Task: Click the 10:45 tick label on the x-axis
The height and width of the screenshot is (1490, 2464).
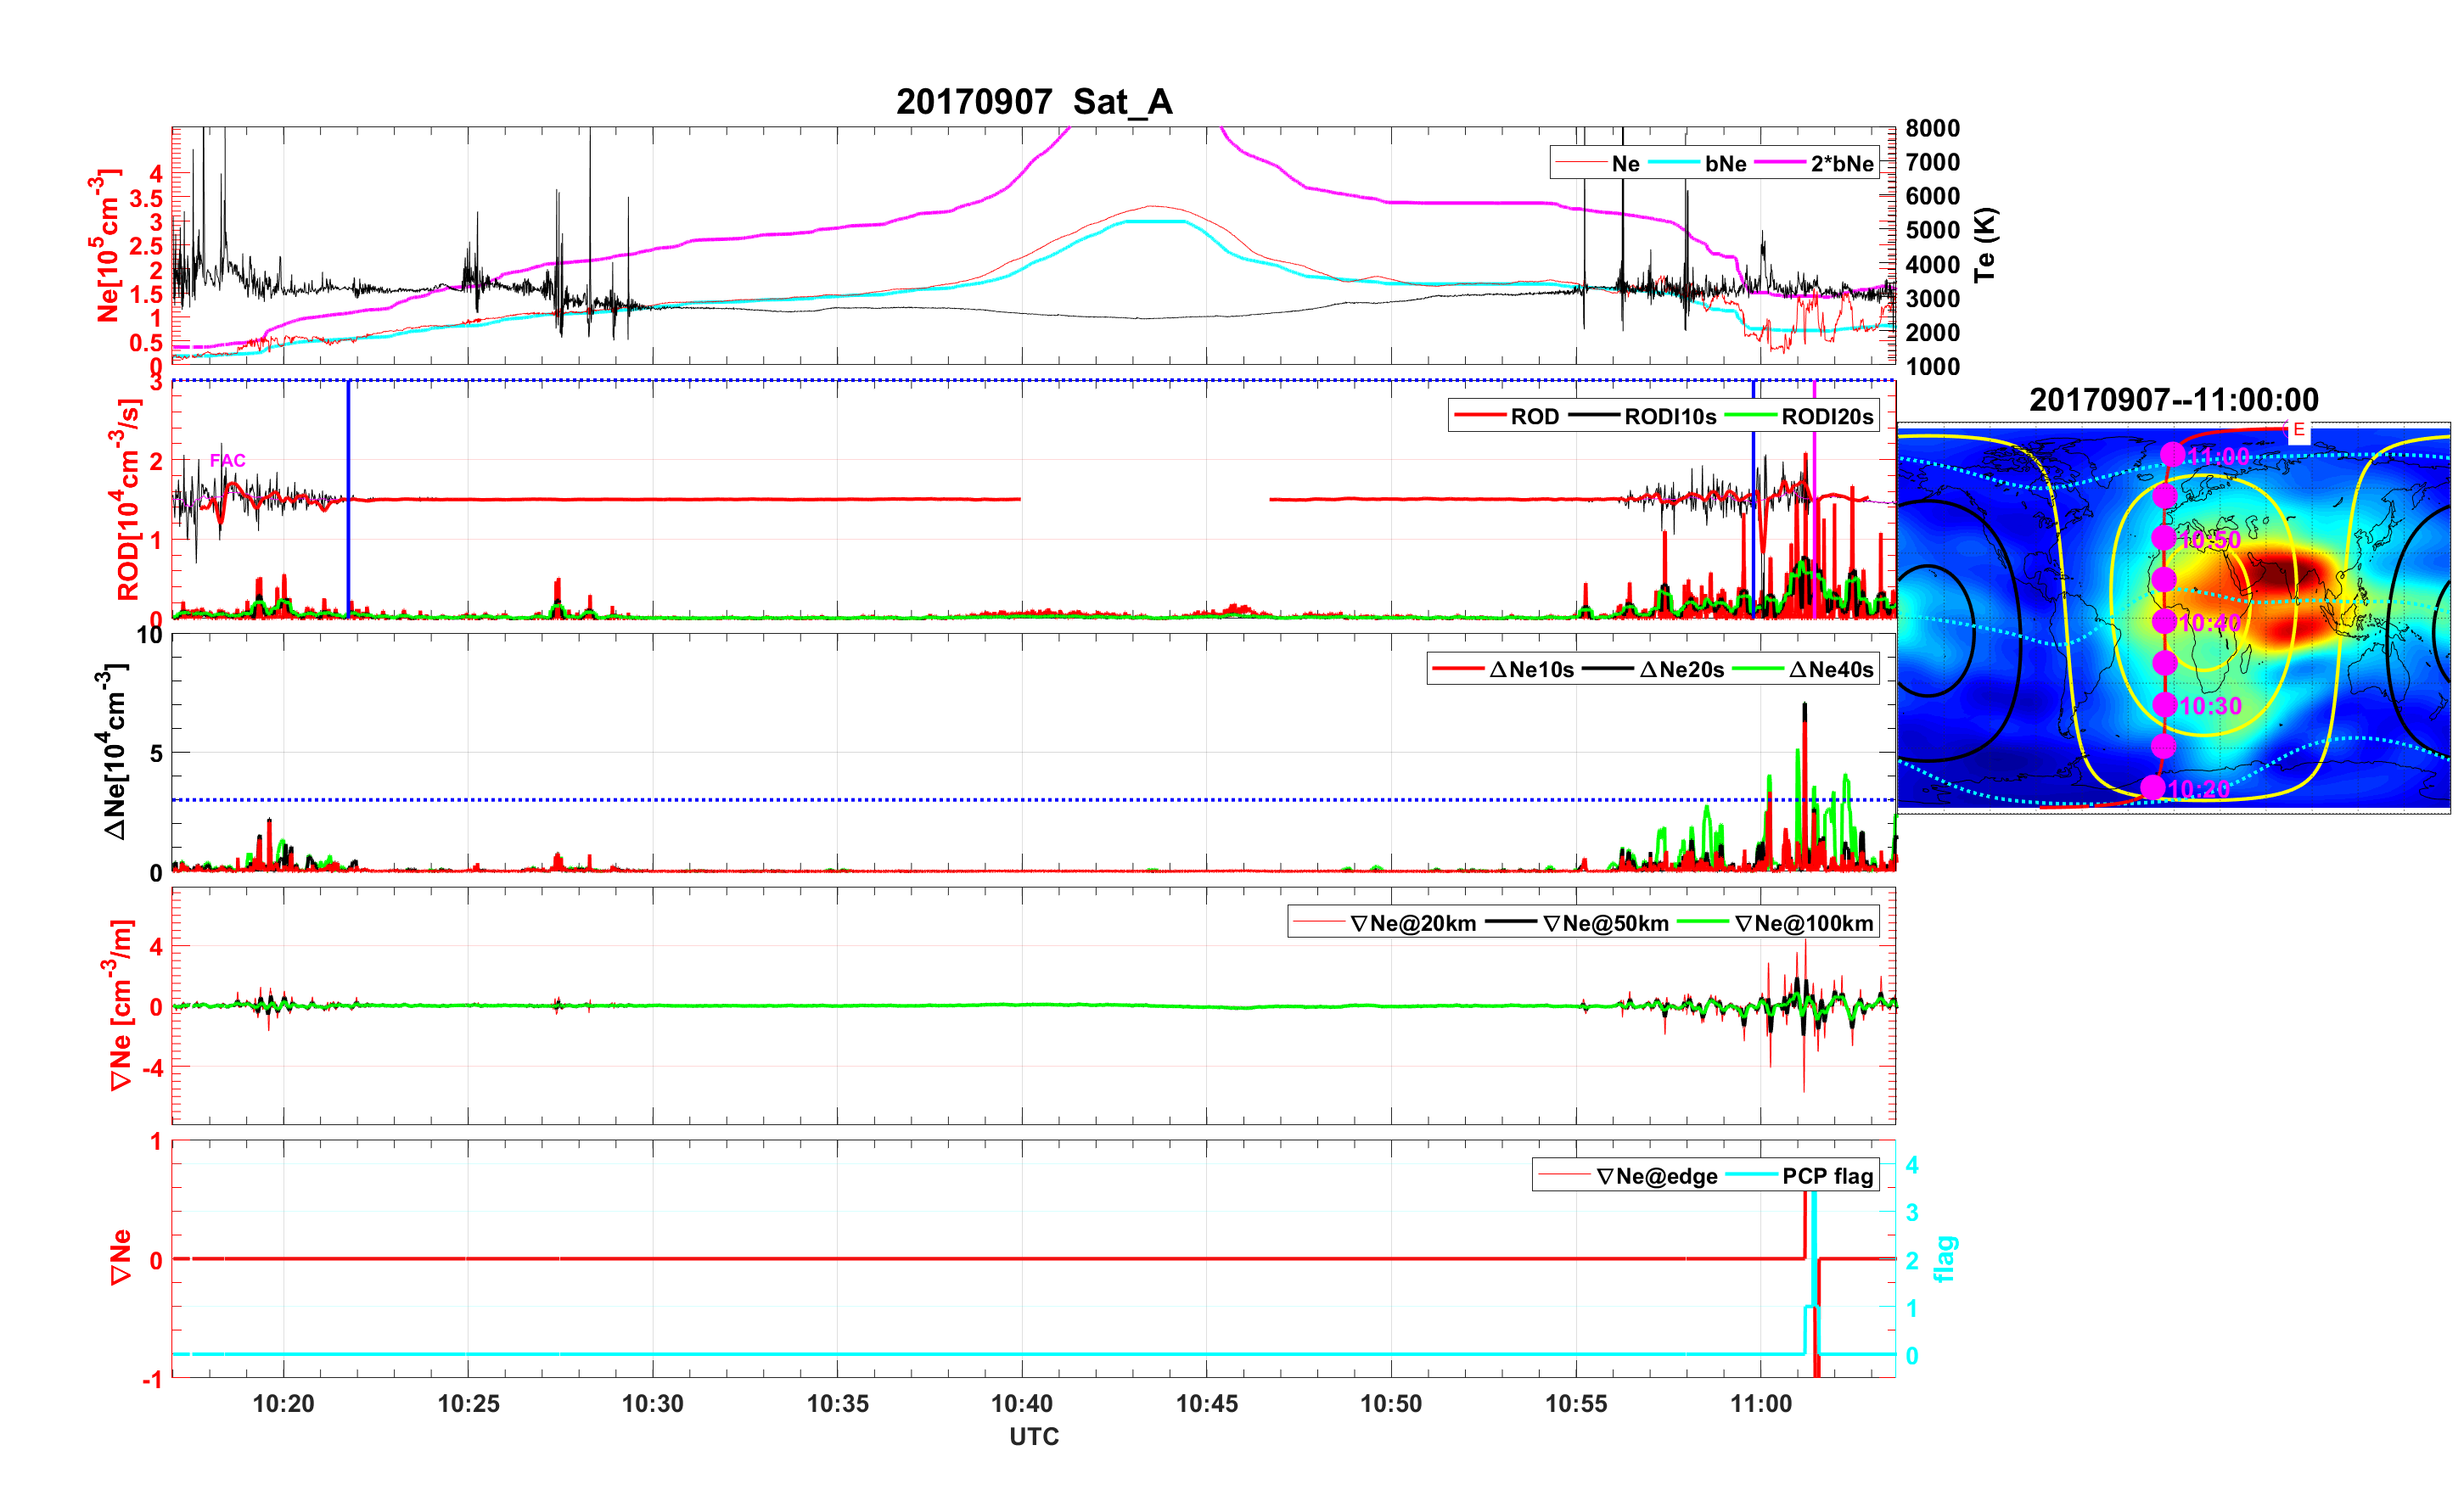Action: point(1206,1403)
